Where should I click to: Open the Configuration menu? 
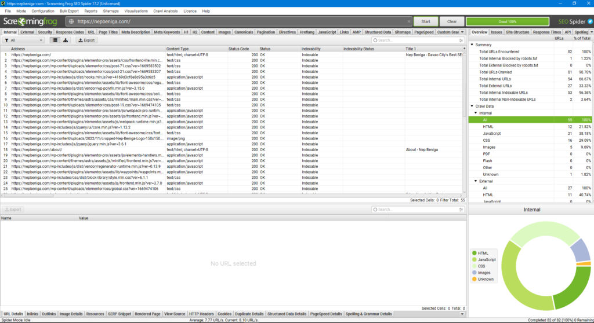tap(43, 11)
